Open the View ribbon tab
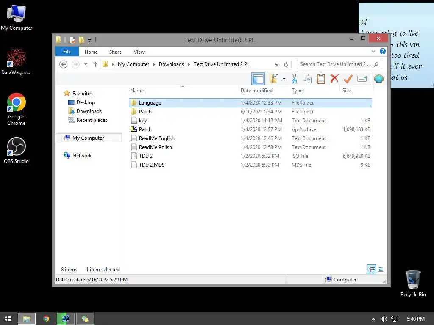Image resolution: width=434 pixels, height=325 pixels. pyautogui.click(x=139, y=52)
